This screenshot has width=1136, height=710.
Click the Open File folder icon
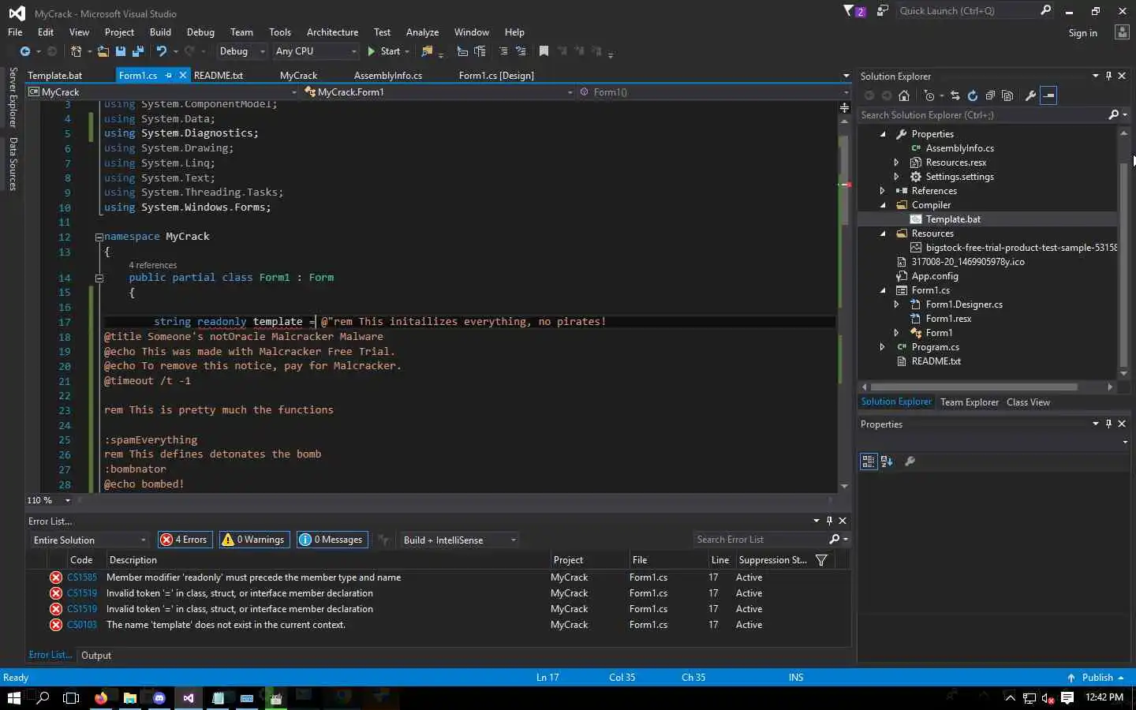tap(103, 51)
